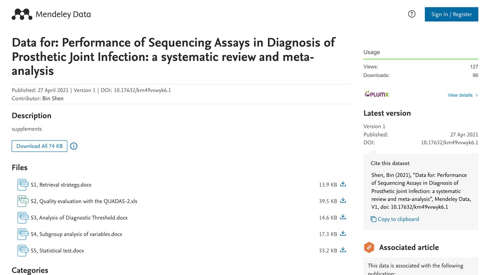
Task: Click the 39.5 KB file size
Action: coord(328,201)
